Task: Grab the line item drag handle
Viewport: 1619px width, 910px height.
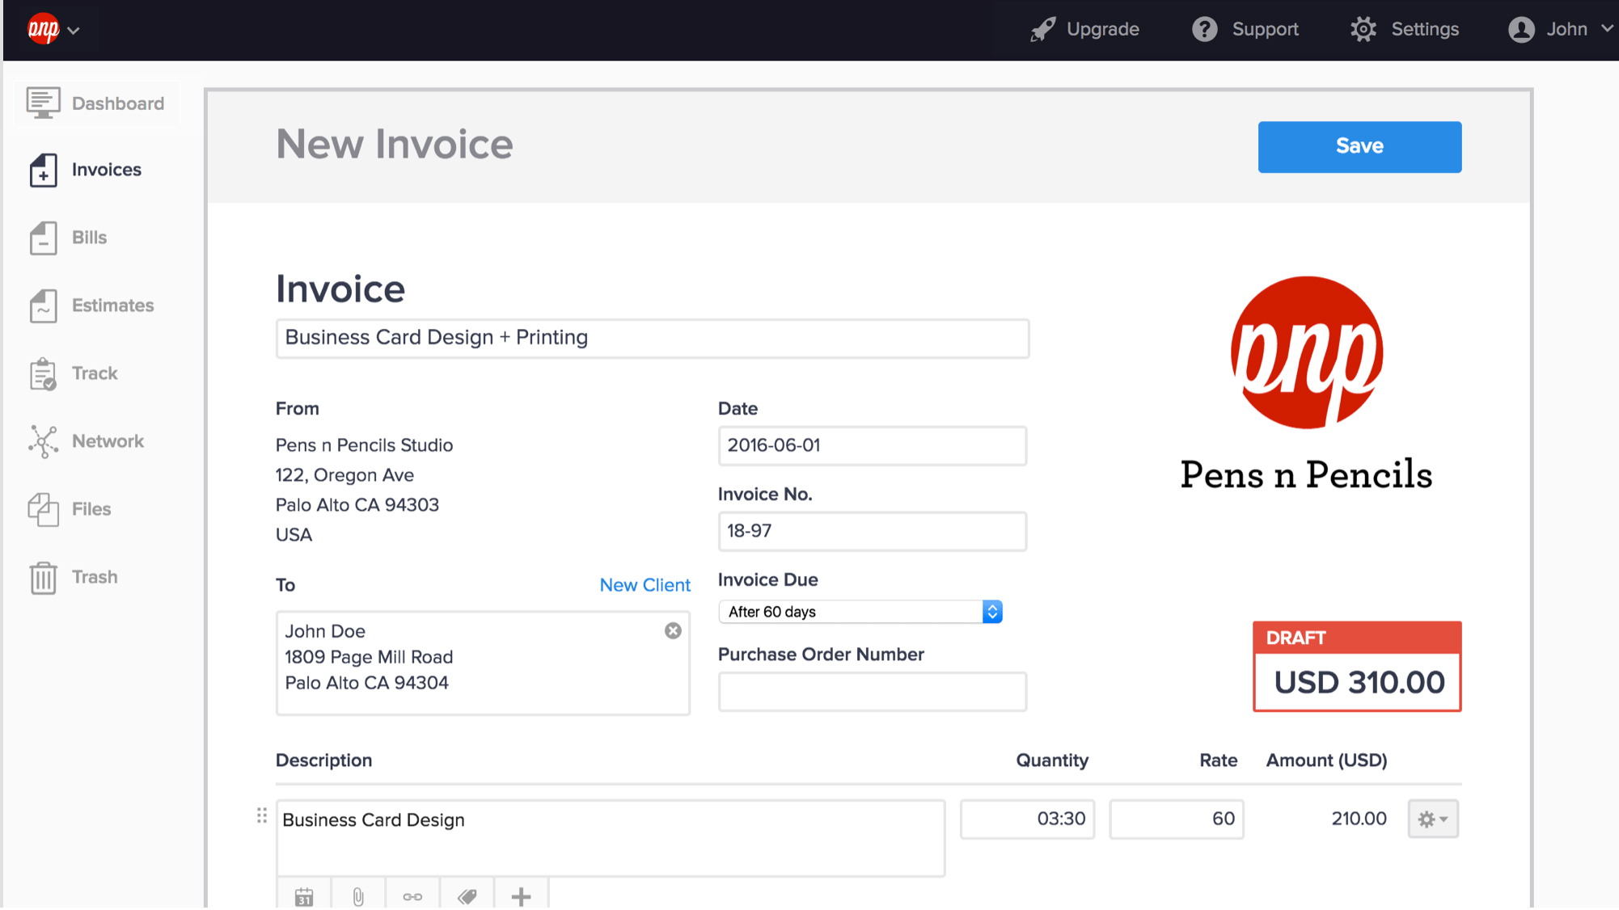Action: click(x=261, y=816)
